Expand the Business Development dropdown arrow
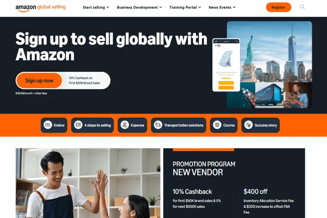 (x=161, y=7)
